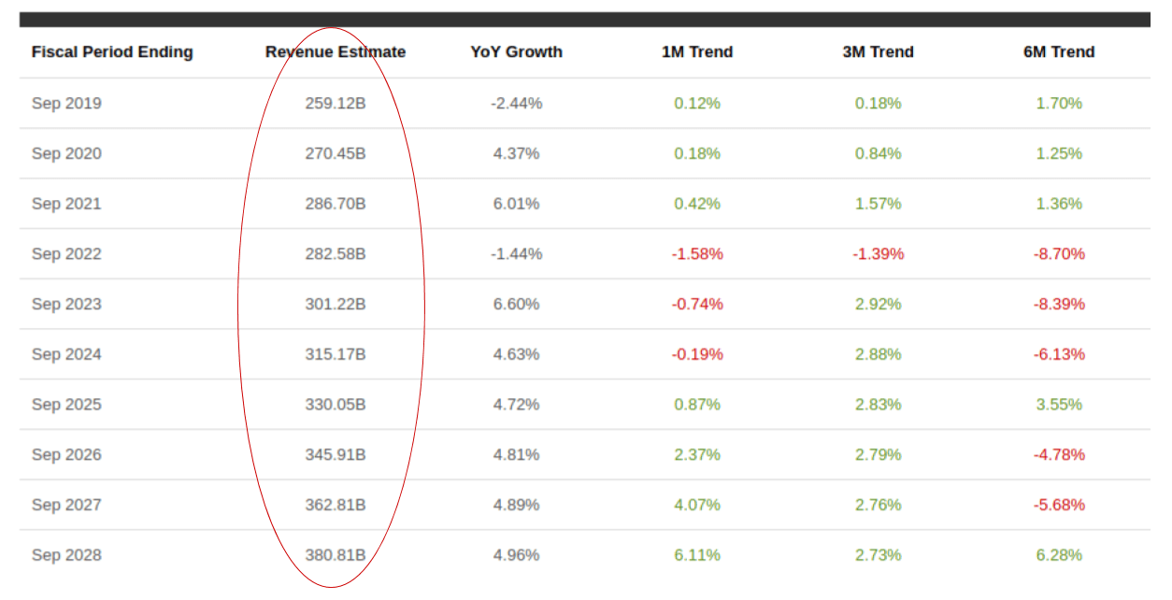The height and width of the screenshot is (600, 1172).
Task: Click the green 6.28% 6M trend value
Action: (x=1059, y=555)
